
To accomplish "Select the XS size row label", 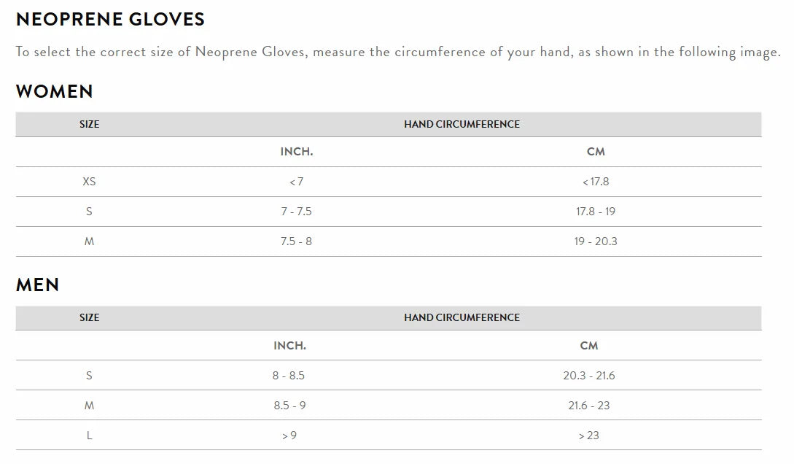I will [x=89, y=182].
